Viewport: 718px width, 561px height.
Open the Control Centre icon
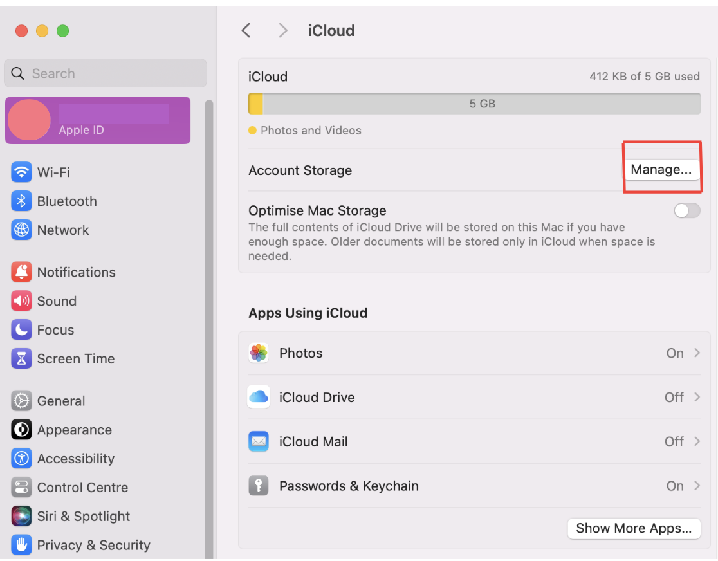(21, 487)
